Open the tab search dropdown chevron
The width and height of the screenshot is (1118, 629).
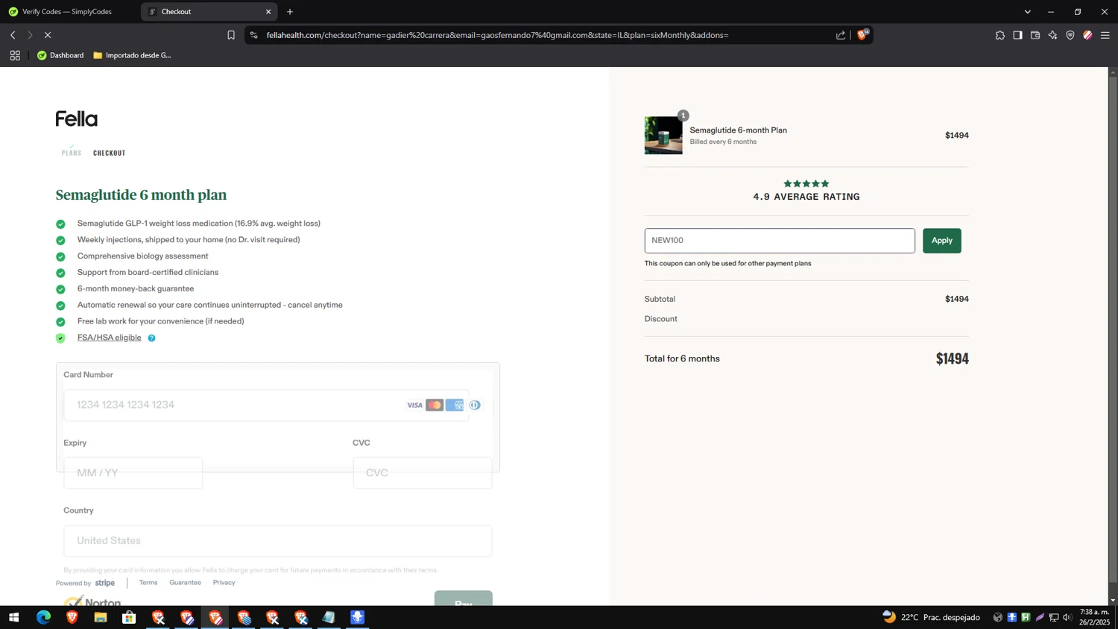1027,12
